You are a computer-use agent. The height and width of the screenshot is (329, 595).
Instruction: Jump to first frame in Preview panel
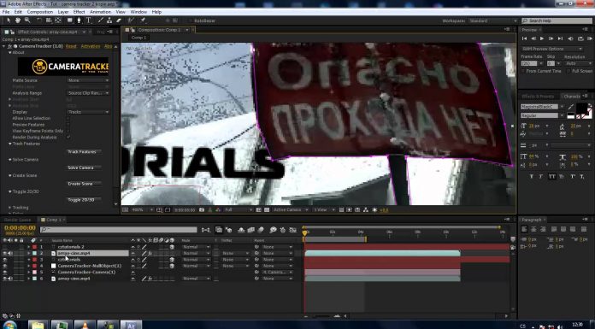[x=524, y=38]
